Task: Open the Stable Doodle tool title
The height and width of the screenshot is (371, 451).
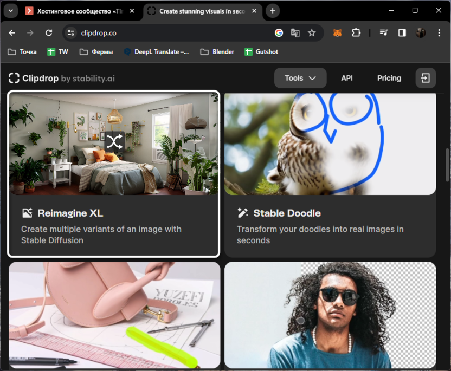Action: coord(287,213)
